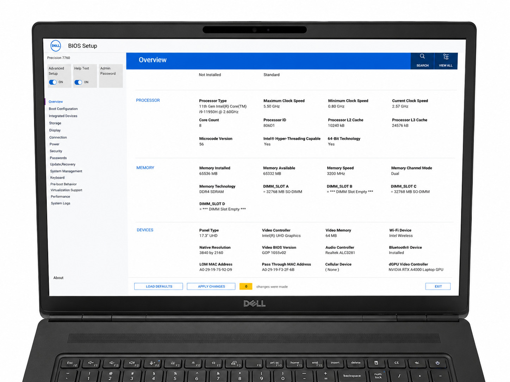Screen dimensions: 510x382
Task: Toggle Help Text switch off
Action: coord(78,82)
